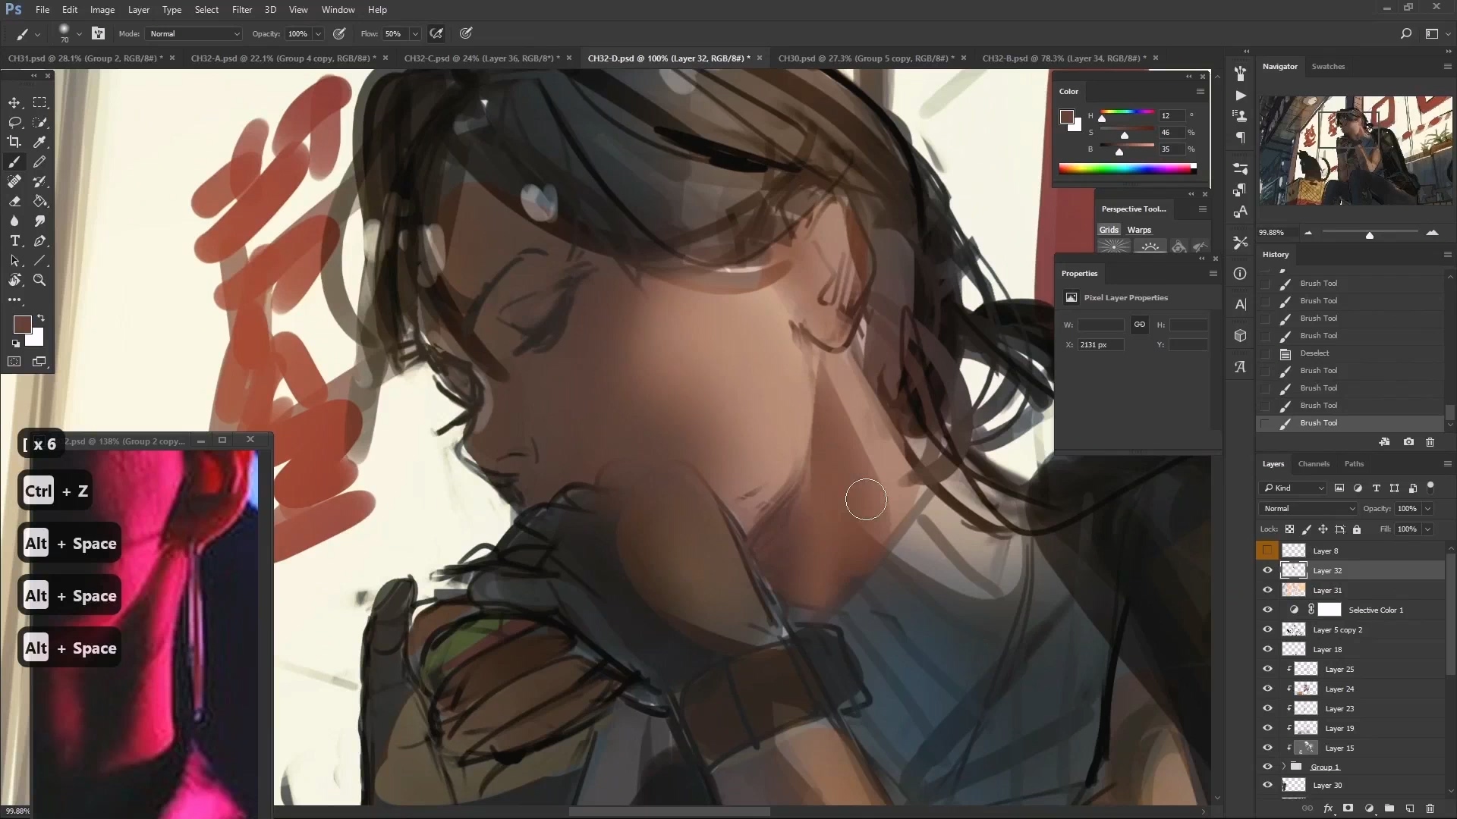This screenshot has height=819, width=1457.
Task: Select the Path Selection tool
Action: point(14,260)
